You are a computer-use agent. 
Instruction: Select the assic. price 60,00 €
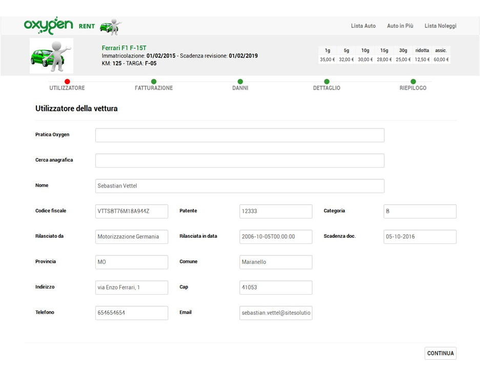[x=441, y=59]
